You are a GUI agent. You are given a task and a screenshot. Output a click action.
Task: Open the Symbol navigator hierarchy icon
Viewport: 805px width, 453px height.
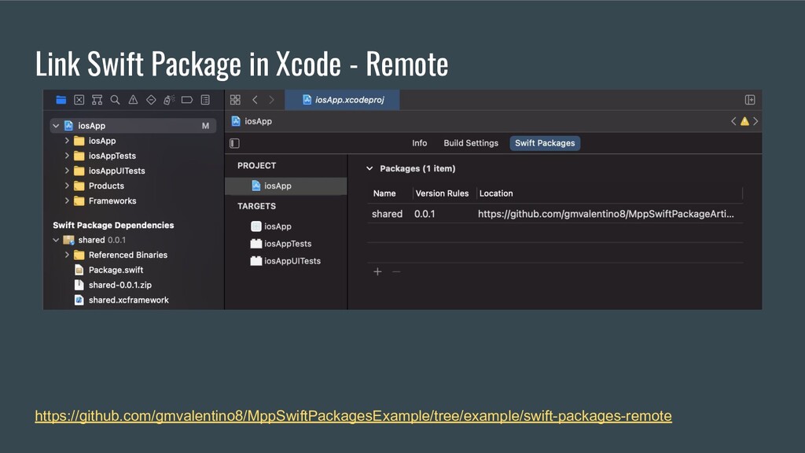coord(97,100)
